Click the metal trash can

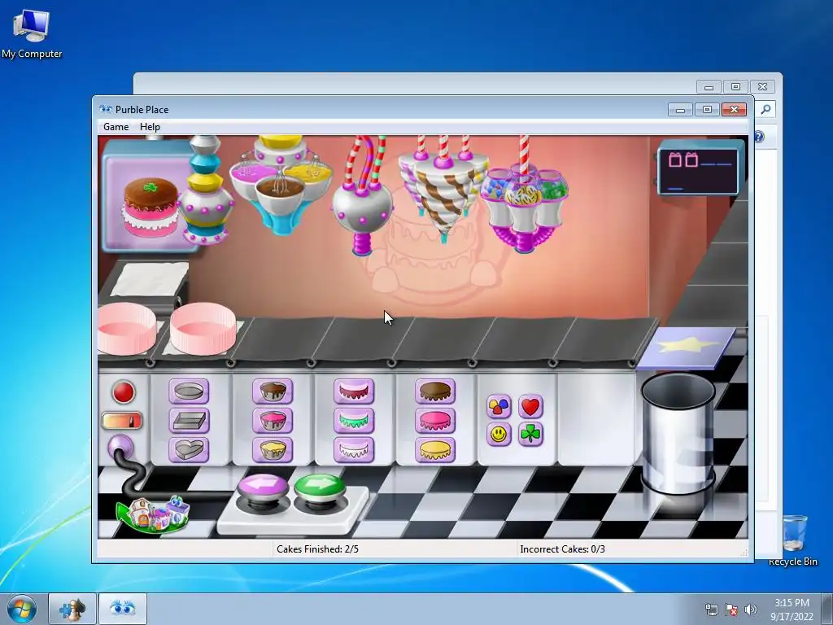(678, 433)
